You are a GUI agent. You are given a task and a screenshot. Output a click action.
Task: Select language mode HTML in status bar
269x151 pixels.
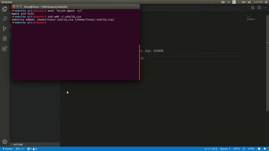(251, 149)
